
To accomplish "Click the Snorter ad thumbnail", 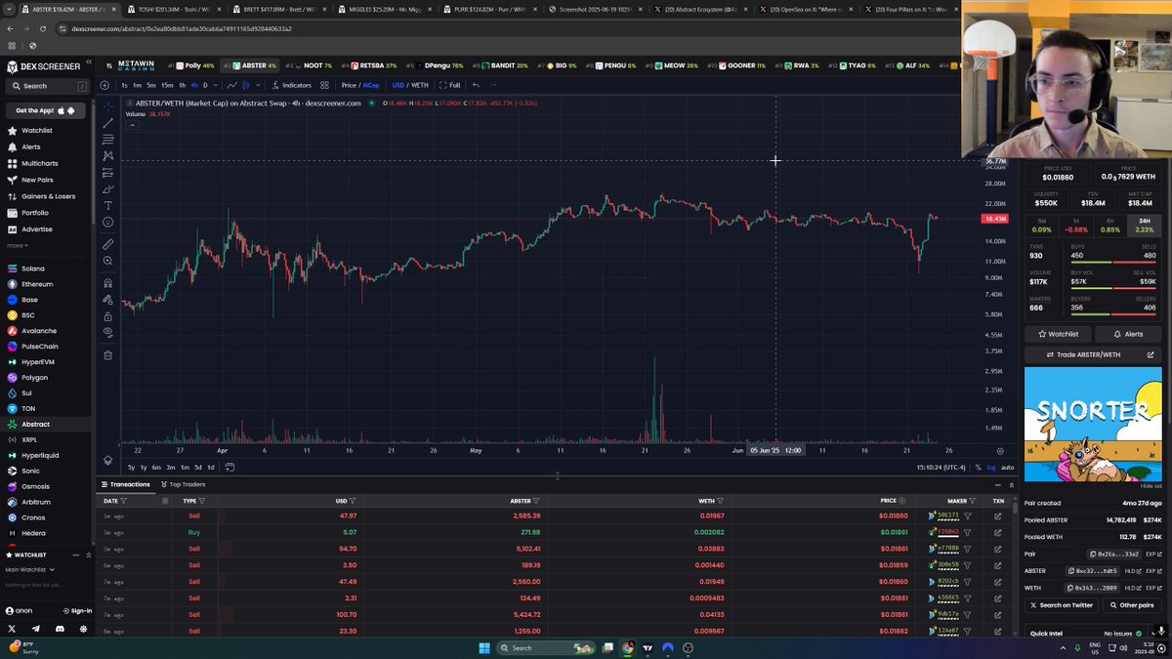I will 1093,425.
